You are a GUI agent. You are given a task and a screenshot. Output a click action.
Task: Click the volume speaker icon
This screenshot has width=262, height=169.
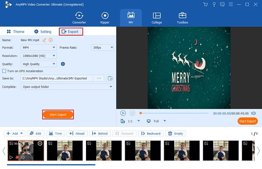coord(253,113)
